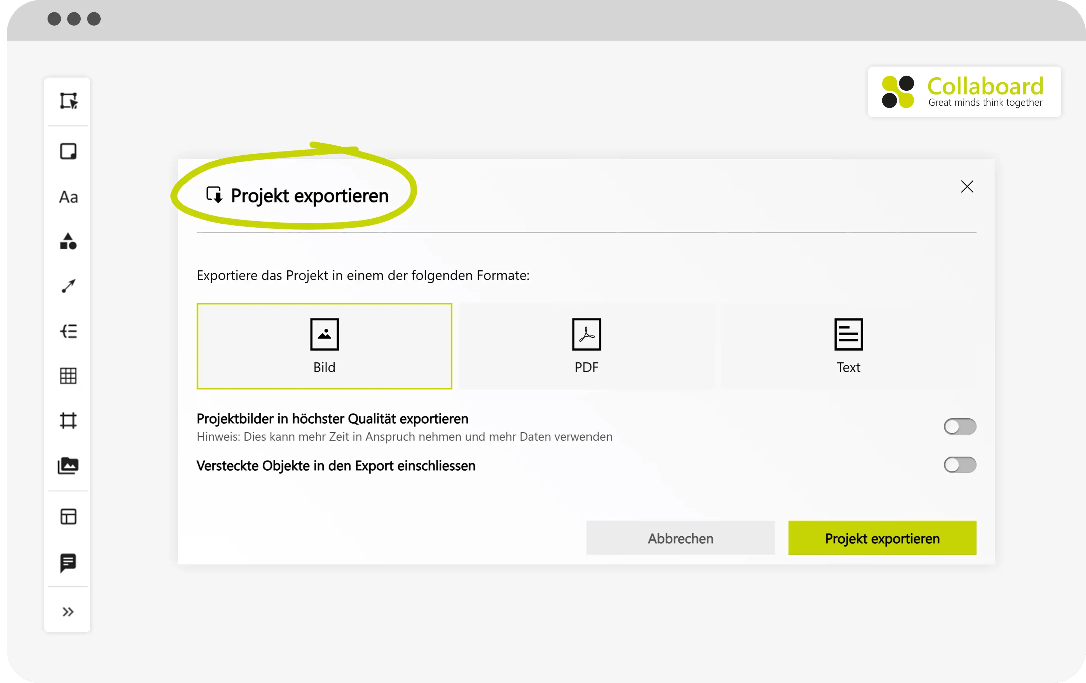This screenshot has height=683, width=1086.
Task: Select the selection tool in the sidebar
Action: [x=68, y=101]
